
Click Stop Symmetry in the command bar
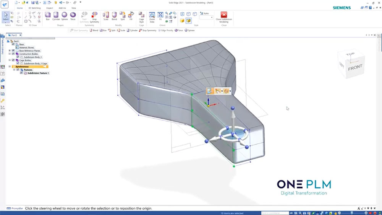[147, 30]
